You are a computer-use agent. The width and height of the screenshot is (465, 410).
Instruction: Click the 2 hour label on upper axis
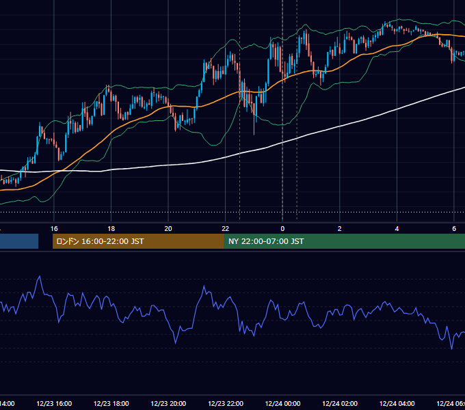[340, 229]
